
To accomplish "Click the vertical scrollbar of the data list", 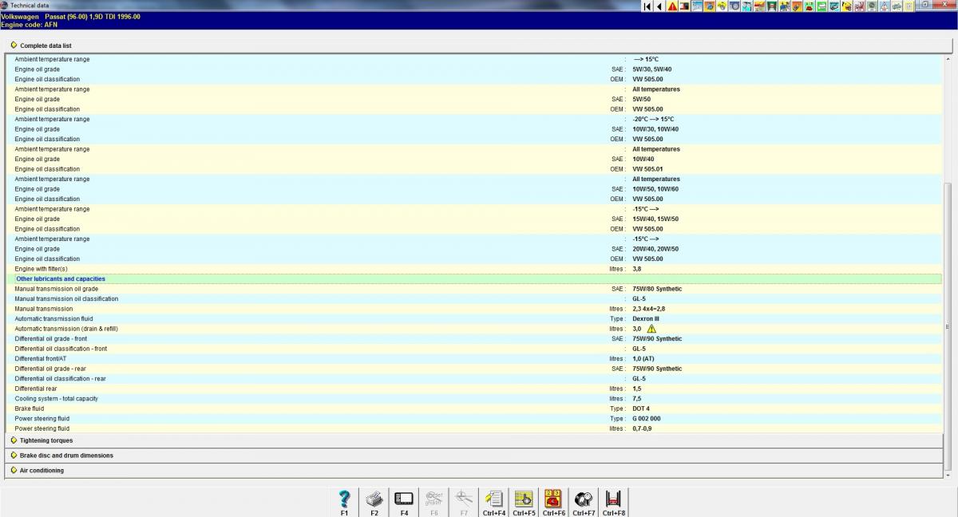I will click(948, 326).
